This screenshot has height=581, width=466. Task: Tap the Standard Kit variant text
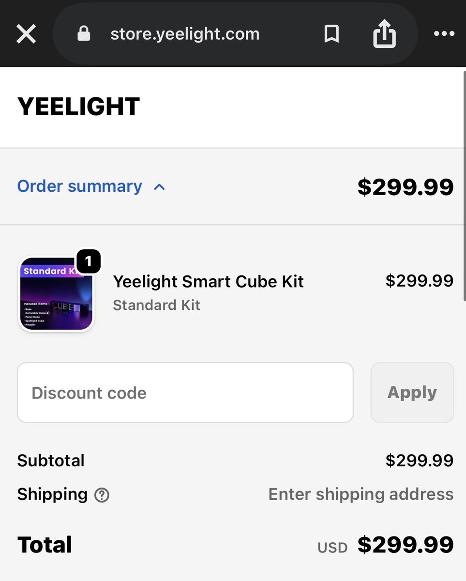pyautogui.click(x=156, y=305)
